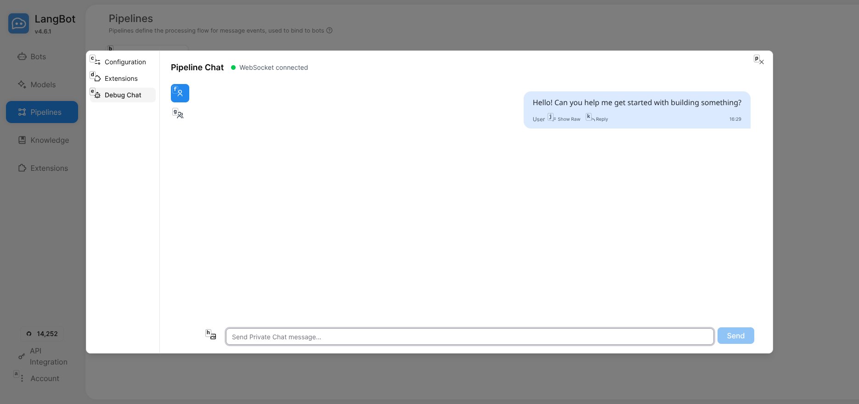The width and height of the screenshot is (859, 404).
Task: Select private chat mode icon
Action: pyautogui.click(x=180, y=93)
